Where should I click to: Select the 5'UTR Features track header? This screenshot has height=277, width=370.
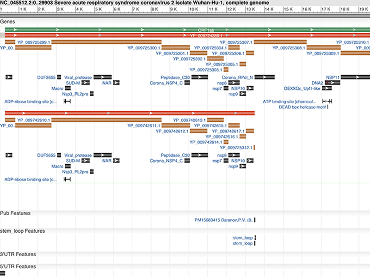coord(18,266)
